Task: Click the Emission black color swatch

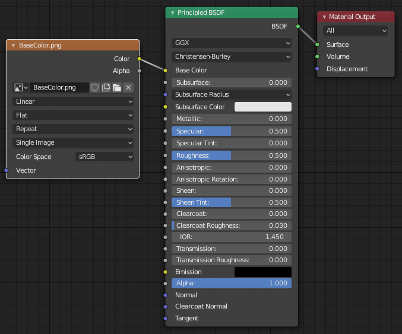Action: coord(263,272)
